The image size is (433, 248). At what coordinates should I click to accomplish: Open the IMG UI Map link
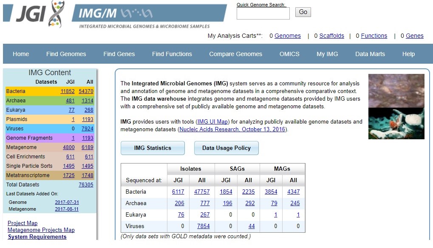point(212,121)
